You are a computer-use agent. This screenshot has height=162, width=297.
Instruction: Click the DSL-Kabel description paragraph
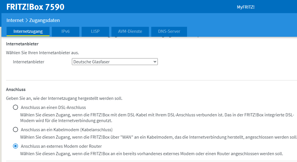[157, 118]
